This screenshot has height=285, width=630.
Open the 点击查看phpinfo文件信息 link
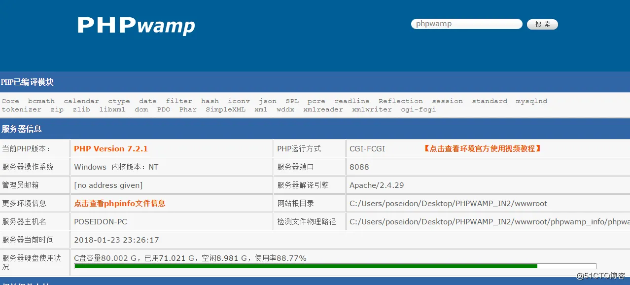pos(120,203)
